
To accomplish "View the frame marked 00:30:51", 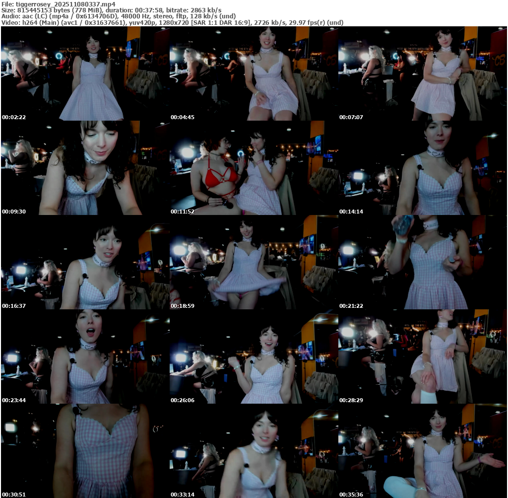I will pos(85,451).
